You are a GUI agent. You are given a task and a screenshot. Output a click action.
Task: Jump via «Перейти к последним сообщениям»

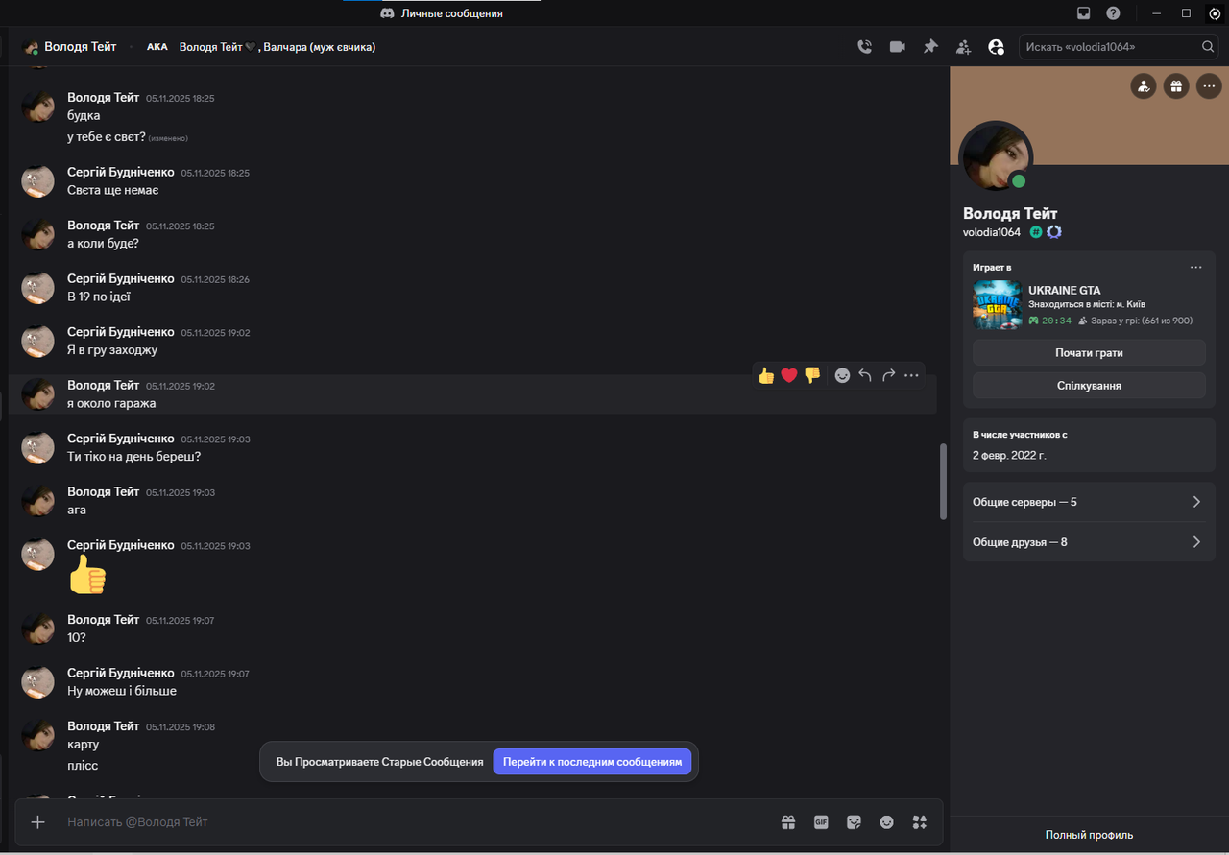[x=592, y=762]
